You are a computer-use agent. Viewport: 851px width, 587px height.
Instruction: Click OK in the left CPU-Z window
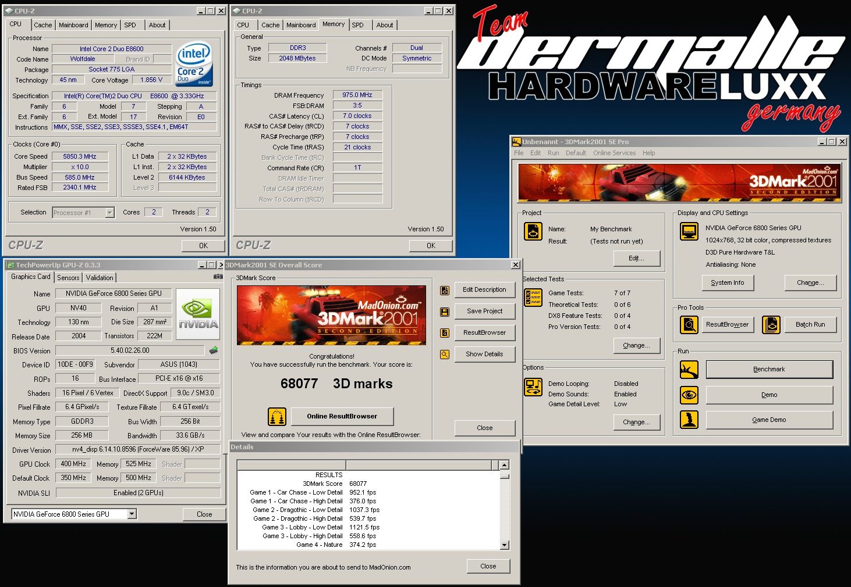[203, 246]
